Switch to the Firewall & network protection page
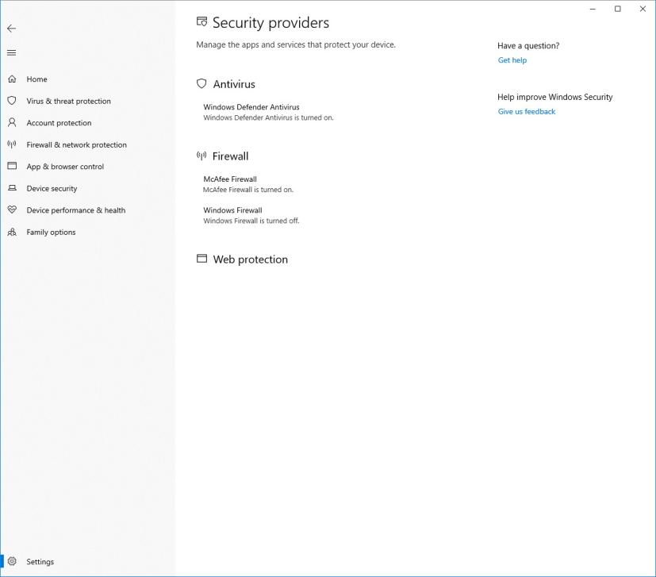This screenshot has width=656, height=577. click(76, 144)
